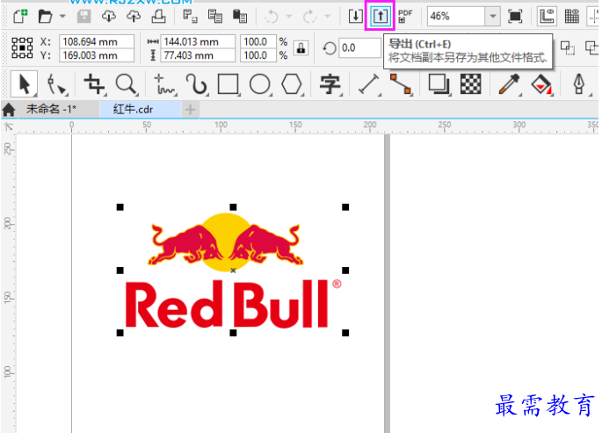Edit the vertical scale factor 100.0
The height and width of the screenshot is (433, 602).
[x=258, y=55]
